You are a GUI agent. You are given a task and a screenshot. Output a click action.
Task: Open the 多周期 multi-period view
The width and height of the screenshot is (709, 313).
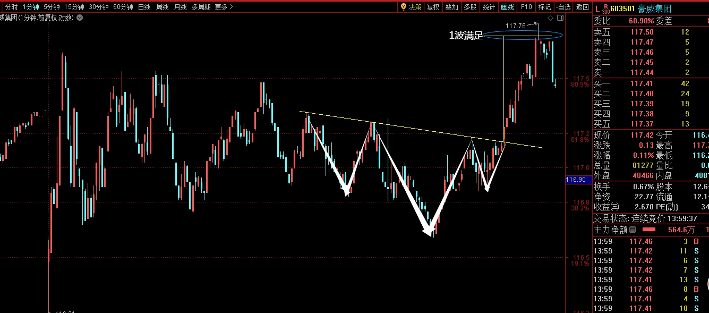click(201, 7)
